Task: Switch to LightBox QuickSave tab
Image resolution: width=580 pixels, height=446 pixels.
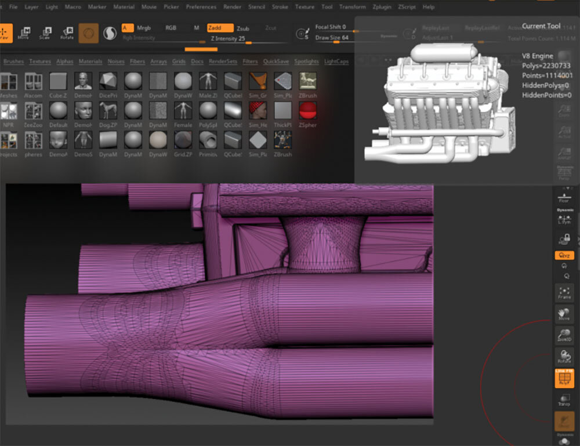Action: (276, 61)
